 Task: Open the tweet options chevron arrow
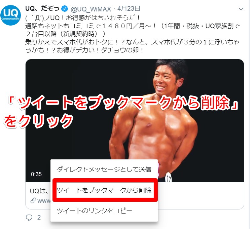pyautogui.click(x=241, y=9)
